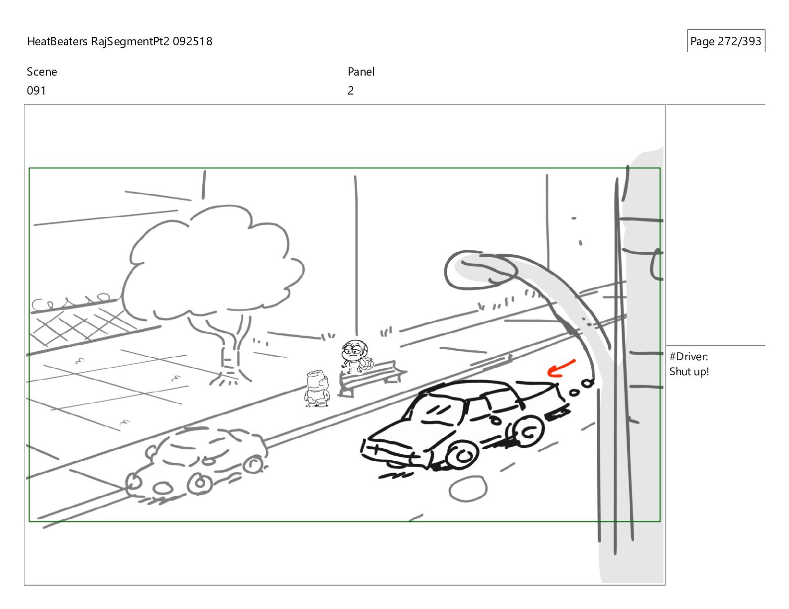Click the panel number 2
Screen dimensions: 789x609
click(351, 91)
